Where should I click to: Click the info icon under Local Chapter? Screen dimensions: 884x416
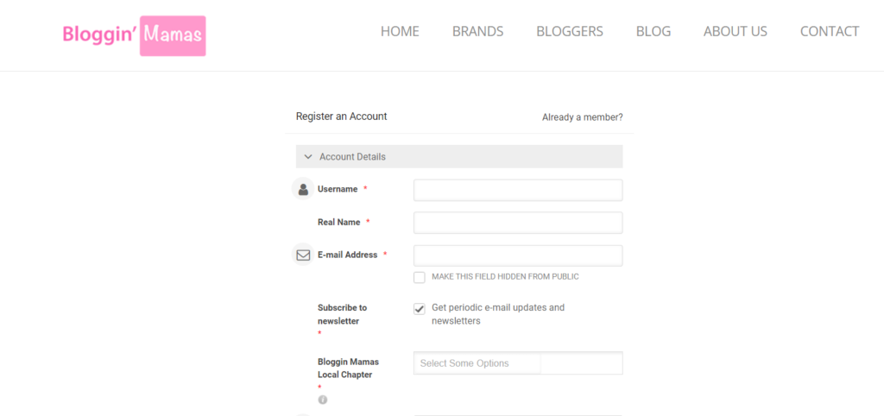pos(323,400)
